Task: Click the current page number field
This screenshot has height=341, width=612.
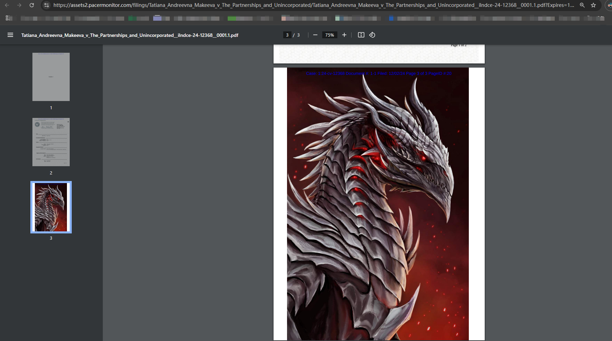Action: click(x=287, y=35)
